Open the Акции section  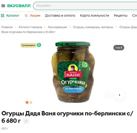[x=35, y=16]
